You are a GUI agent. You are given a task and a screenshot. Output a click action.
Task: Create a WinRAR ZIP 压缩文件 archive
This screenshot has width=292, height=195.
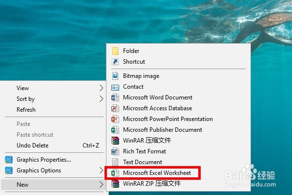click(x=178, y=184)
